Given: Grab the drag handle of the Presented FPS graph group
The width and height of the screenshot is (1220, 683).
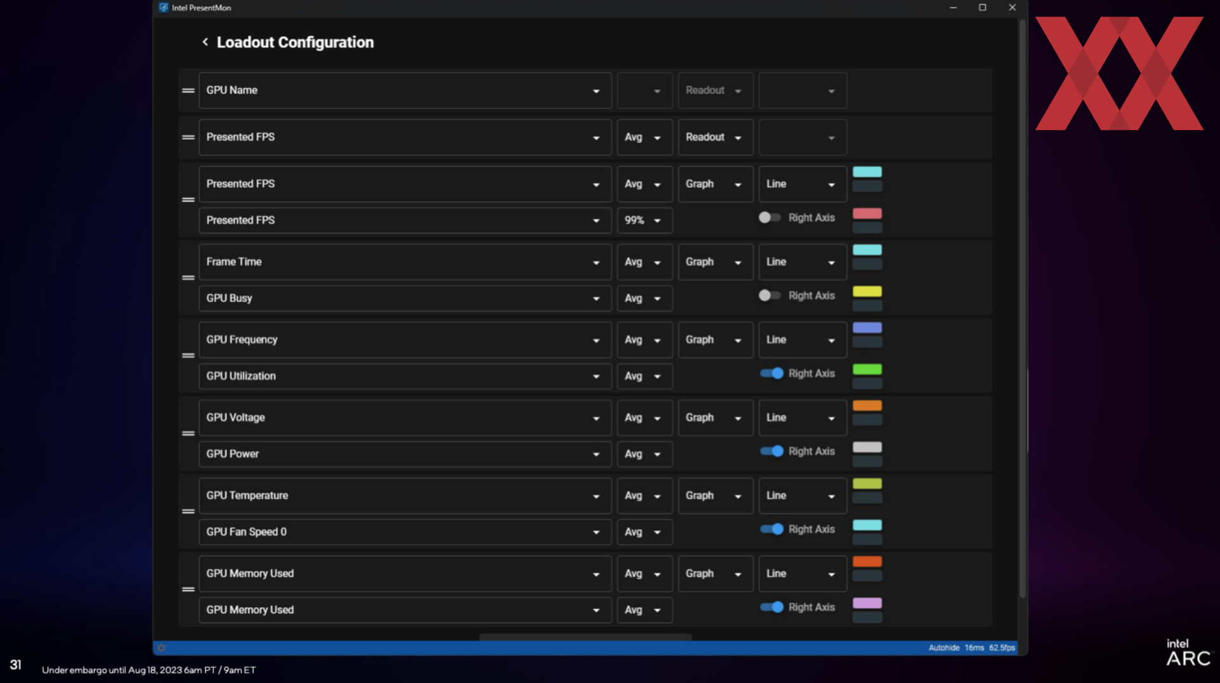Looking at the screenshot, I should [x=188, y=200].
